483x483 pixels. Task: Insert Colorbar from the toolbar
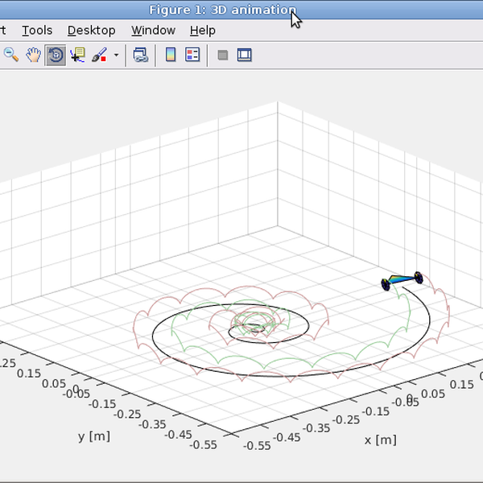coord(171,56)
